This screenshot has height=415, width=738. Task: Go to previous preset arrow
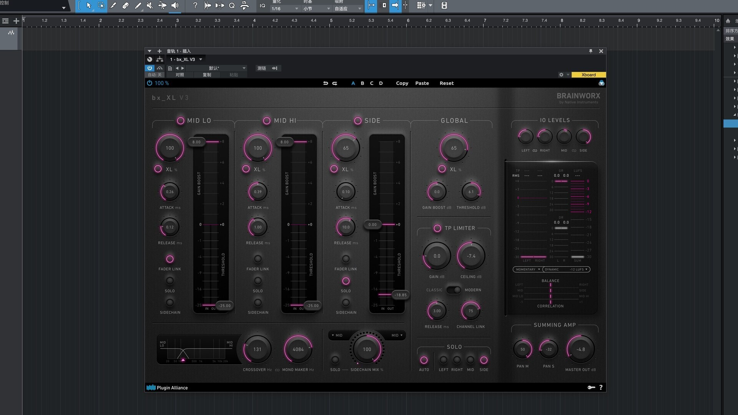(177, 68)
